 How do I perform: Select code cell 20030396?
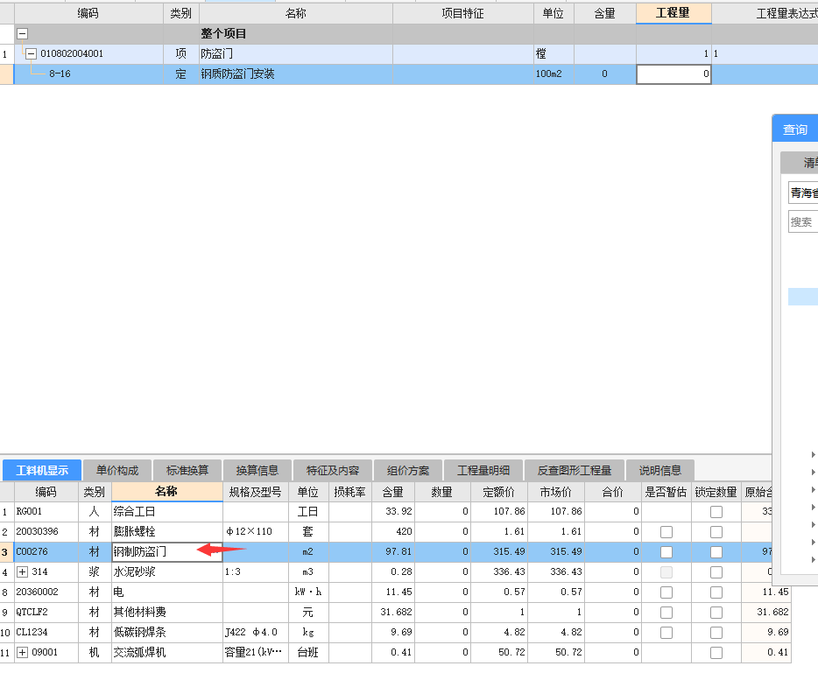(46, 532)
